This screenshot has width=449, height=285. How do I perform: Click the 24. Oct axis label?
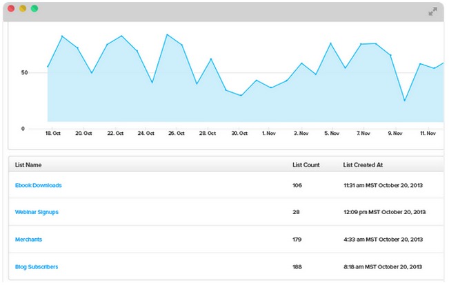[x=146, y=134]
